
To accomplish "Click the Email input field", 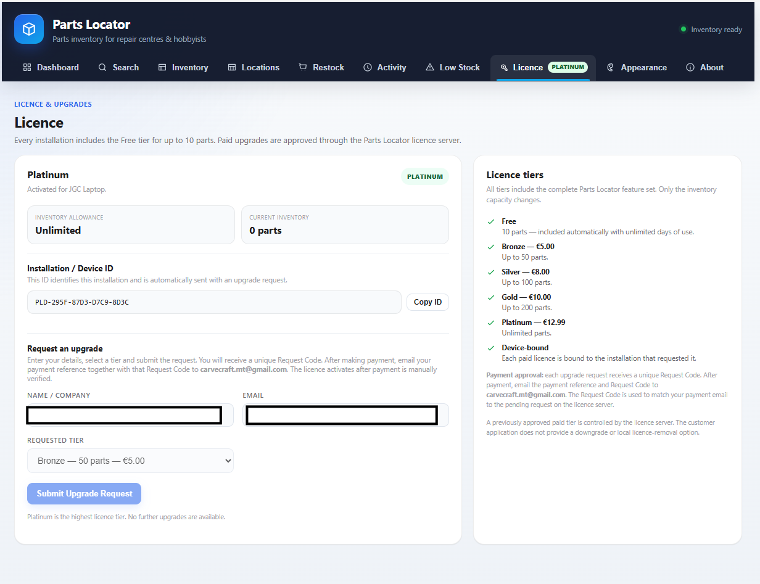I will (345, 415).
